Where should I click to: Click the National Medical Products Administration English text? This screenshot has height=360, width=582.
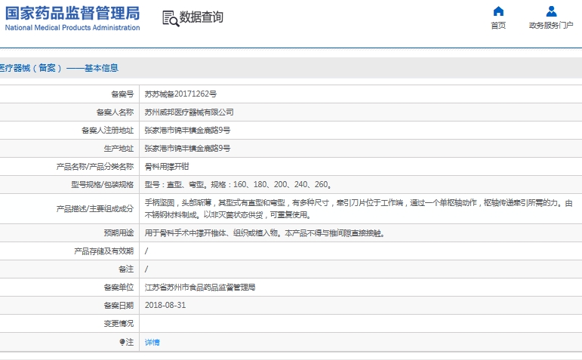[72, 28]
